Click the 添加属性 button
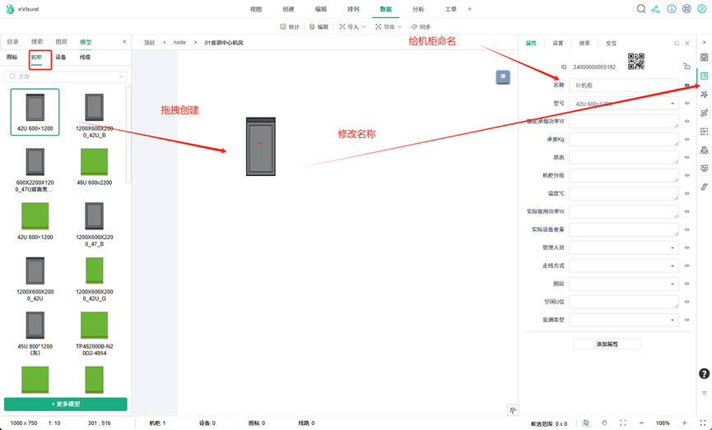Screen dimensions: 712x430 [607, 344]
